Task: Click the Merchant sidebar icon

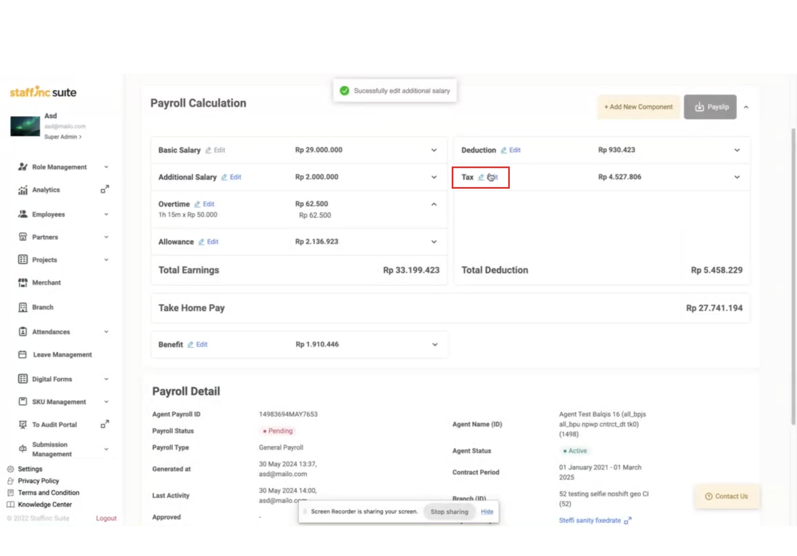Action: (x=23, y=283)
